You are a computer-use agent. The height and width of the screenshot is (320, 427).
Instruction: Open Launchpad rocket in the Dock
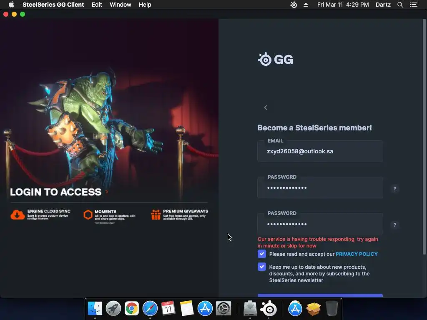[x=113, y=309]
